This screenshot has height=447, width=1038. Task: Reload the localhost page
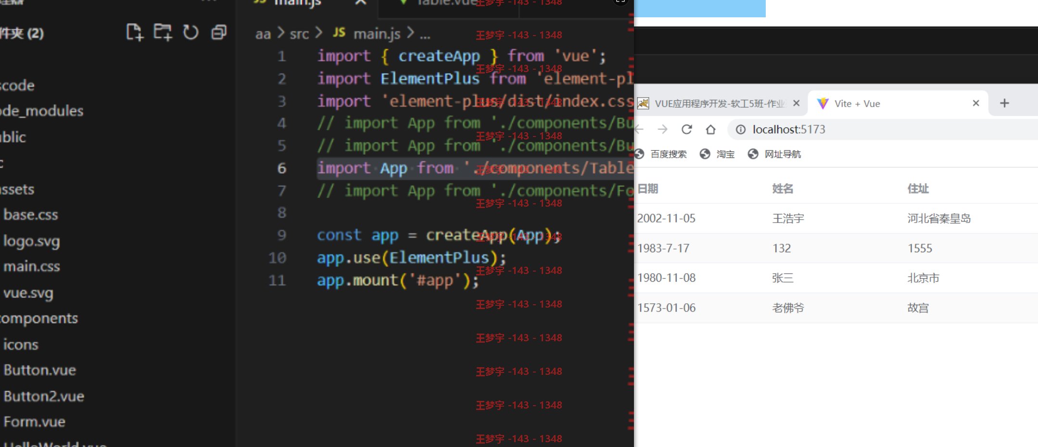(687, 129)
